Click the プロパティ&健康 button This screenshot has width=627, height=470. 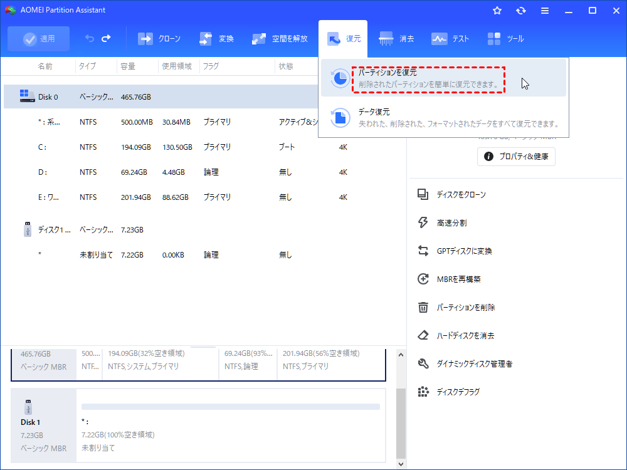tap(516, 156)
